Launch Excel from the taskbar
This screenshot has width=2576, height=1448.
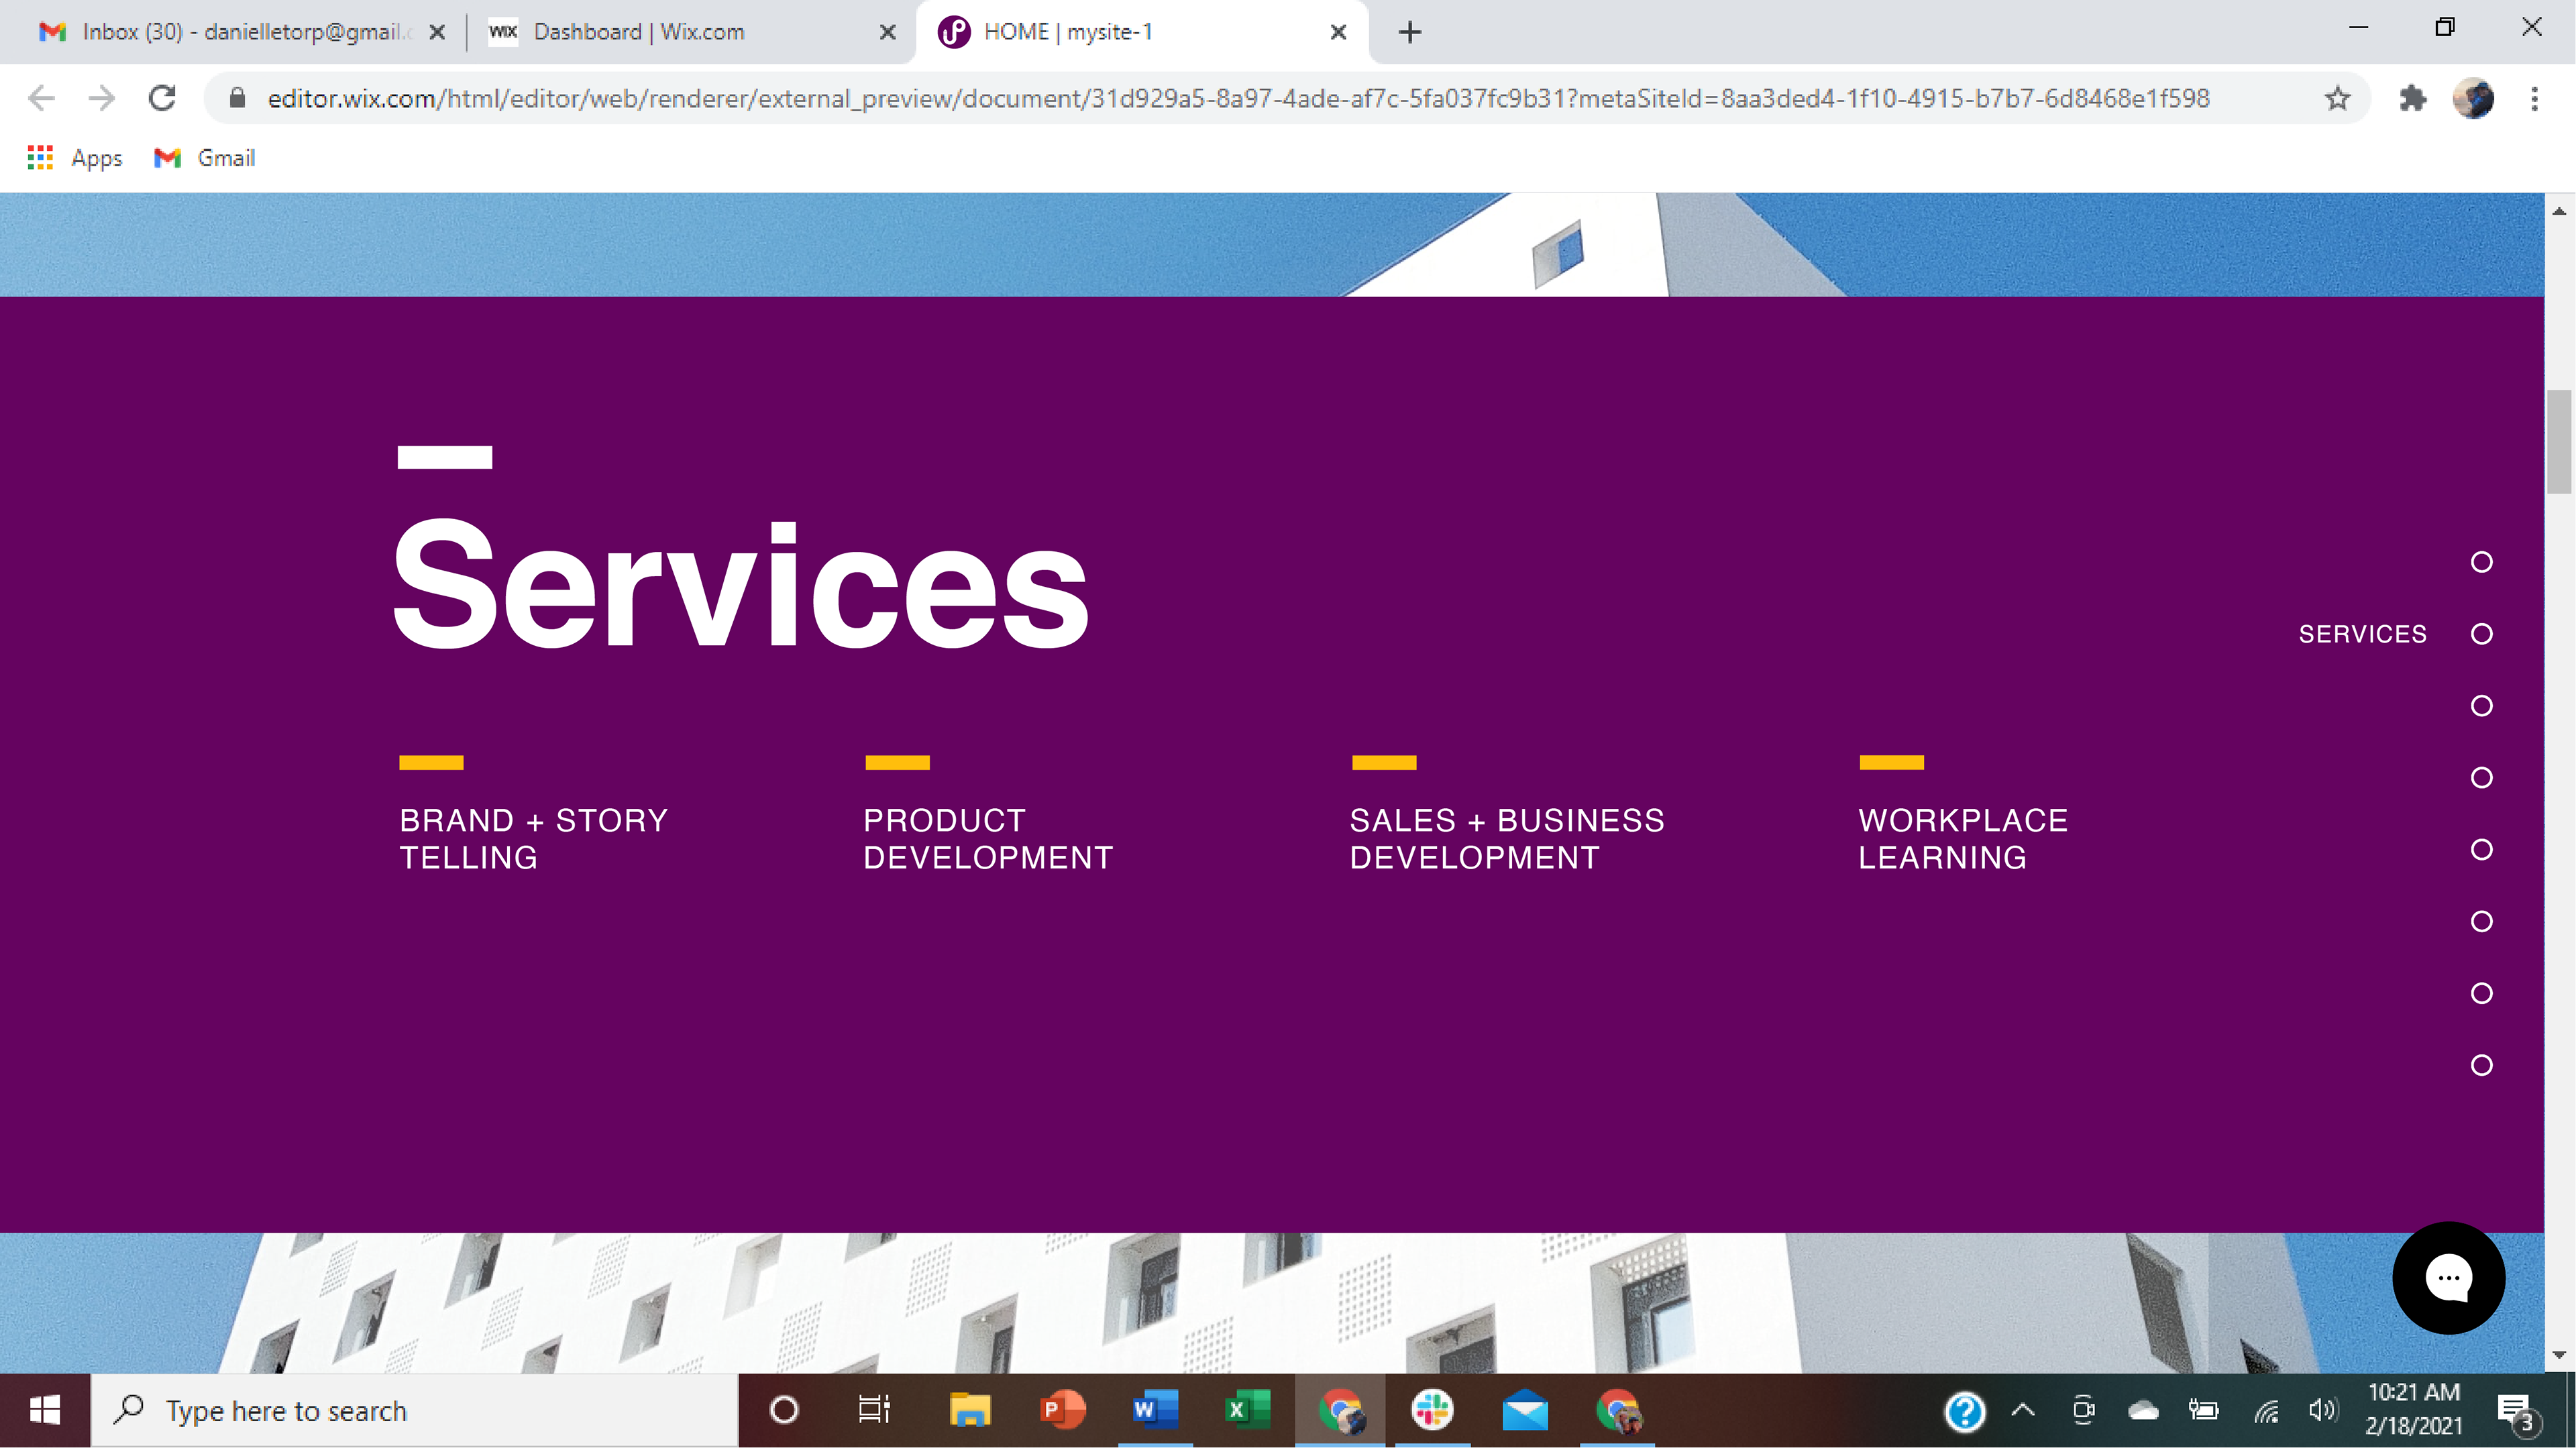coord(1246,1410)
